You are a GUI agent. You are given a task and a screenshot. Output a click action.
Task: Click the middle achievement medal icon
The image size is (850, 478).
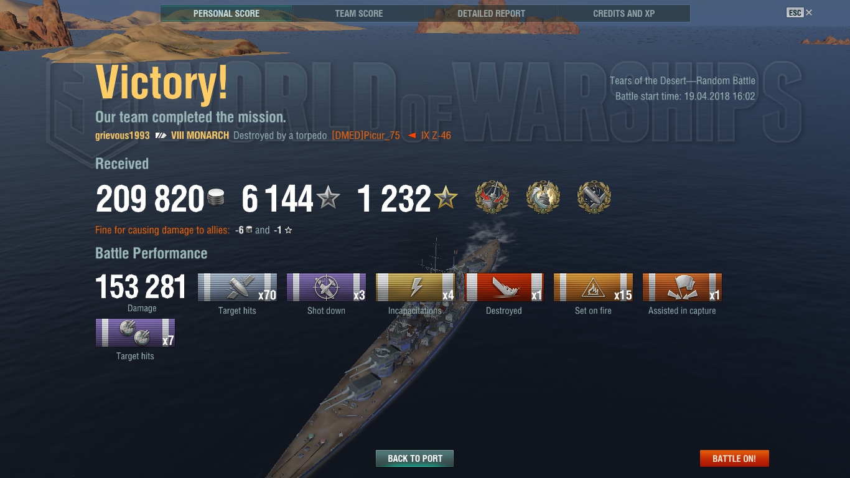coord(543,197)
